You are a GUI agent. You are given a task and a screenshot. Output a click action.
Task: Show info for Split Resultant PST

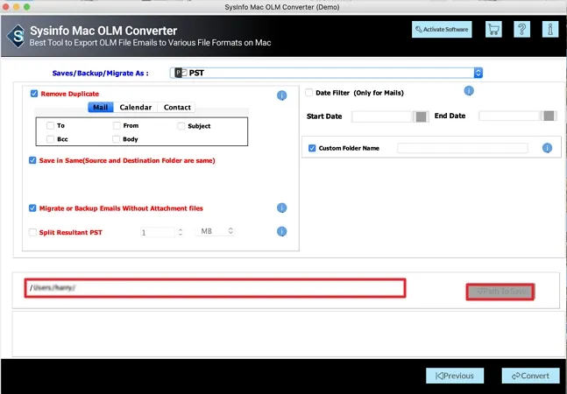click(281, 231)
